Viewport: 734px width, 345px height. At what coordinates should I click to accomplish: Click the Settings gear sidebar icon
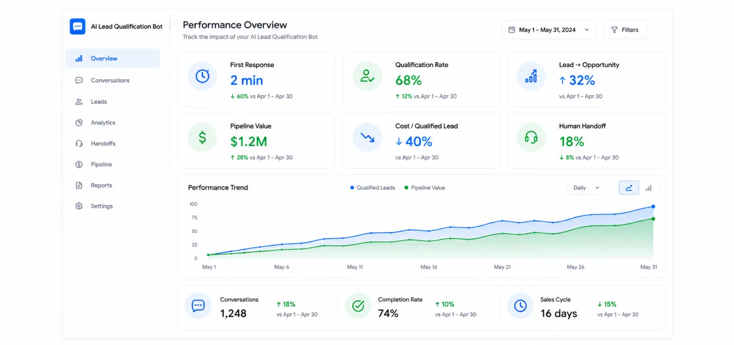pos(79,206)
